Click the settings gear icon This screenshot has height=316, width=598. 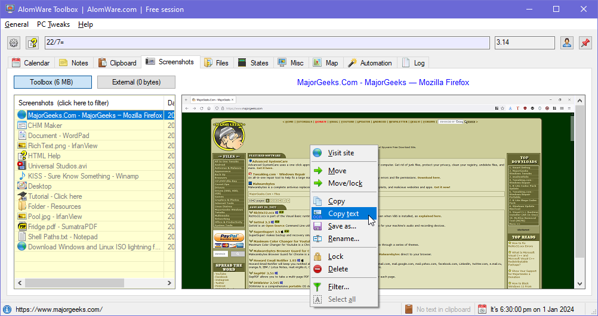14,43
